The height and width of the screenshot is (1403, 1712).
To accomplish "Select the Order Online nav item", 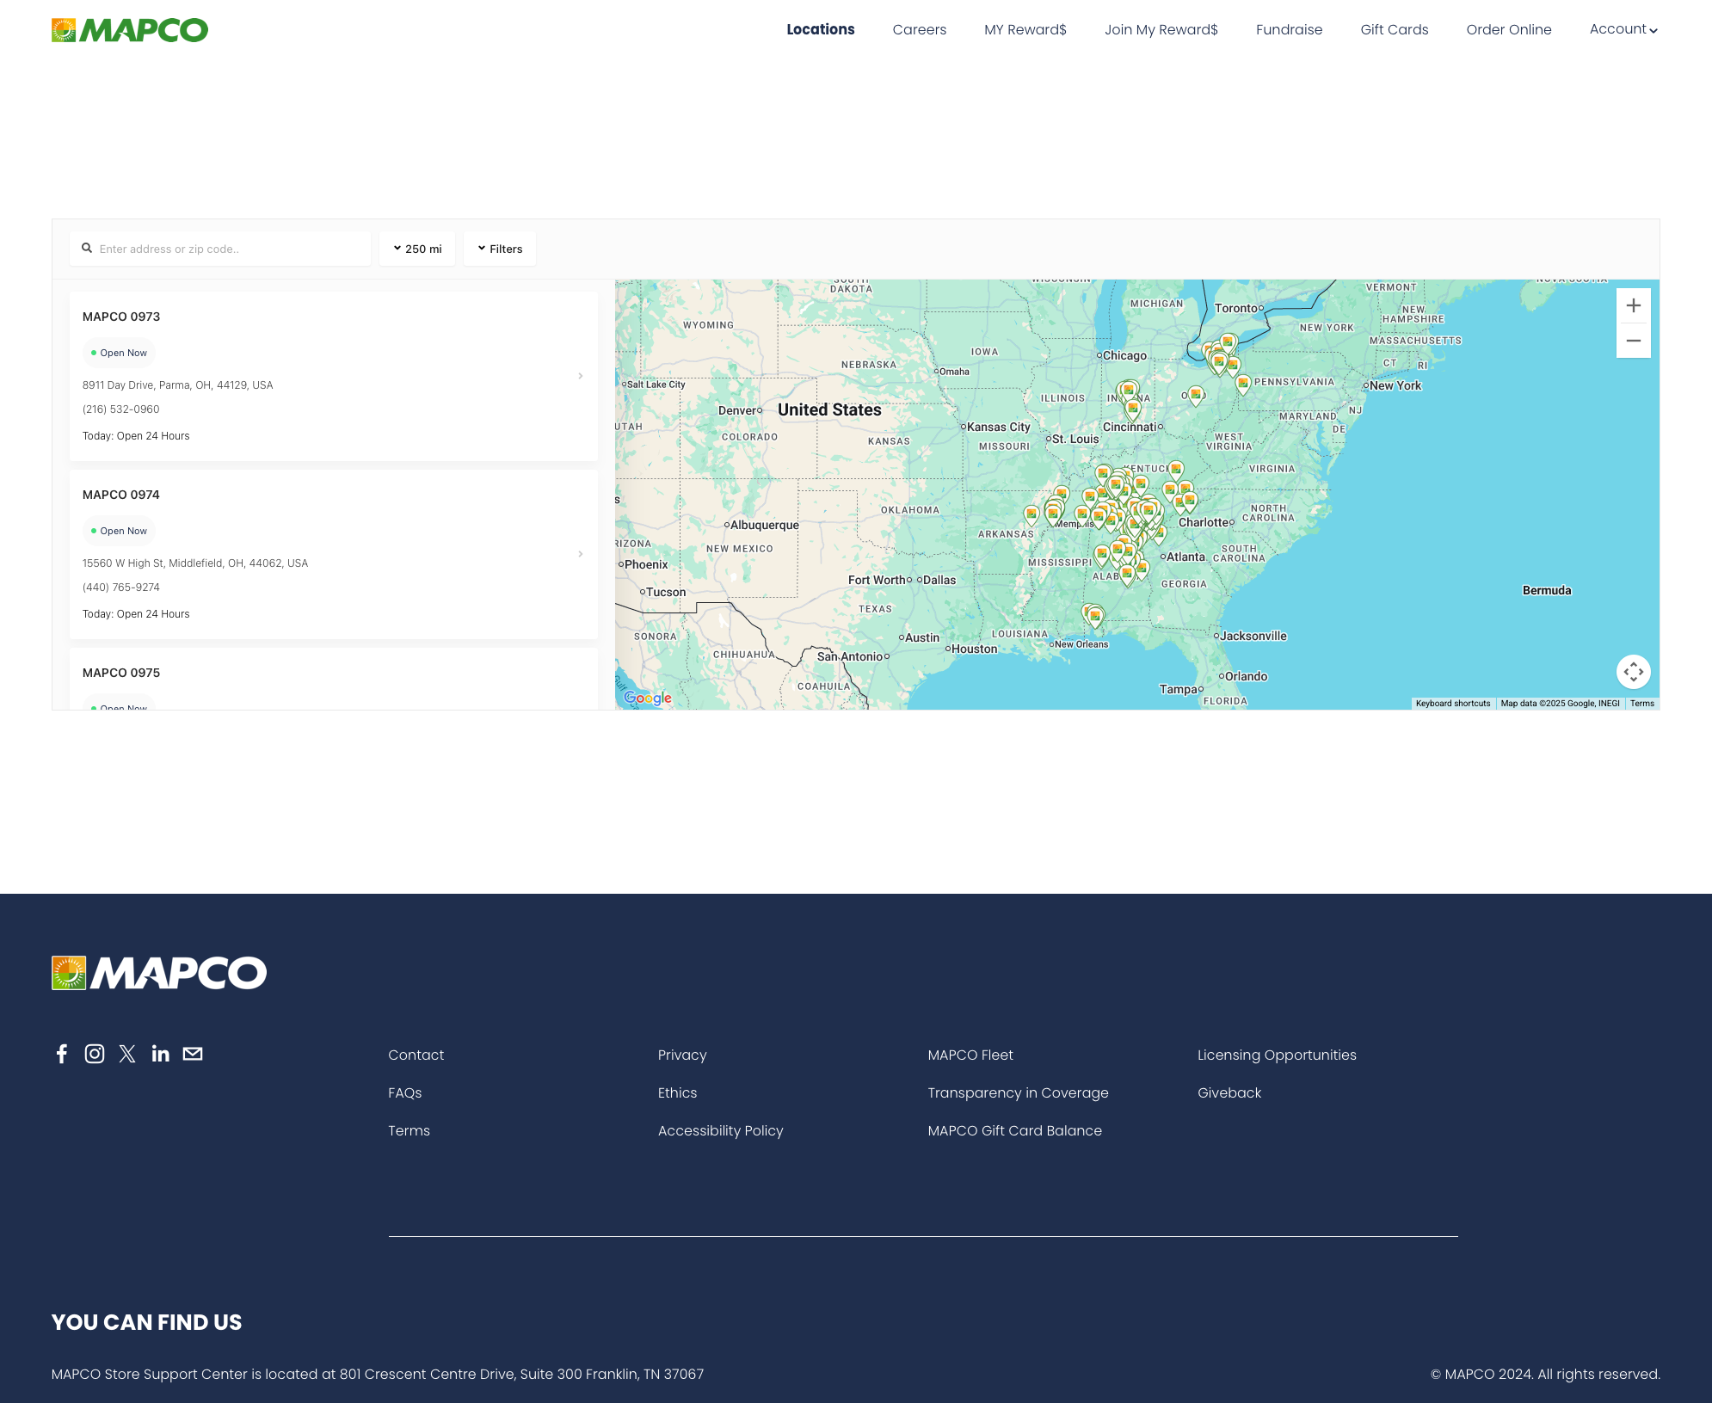I will tap(1508, 29).
